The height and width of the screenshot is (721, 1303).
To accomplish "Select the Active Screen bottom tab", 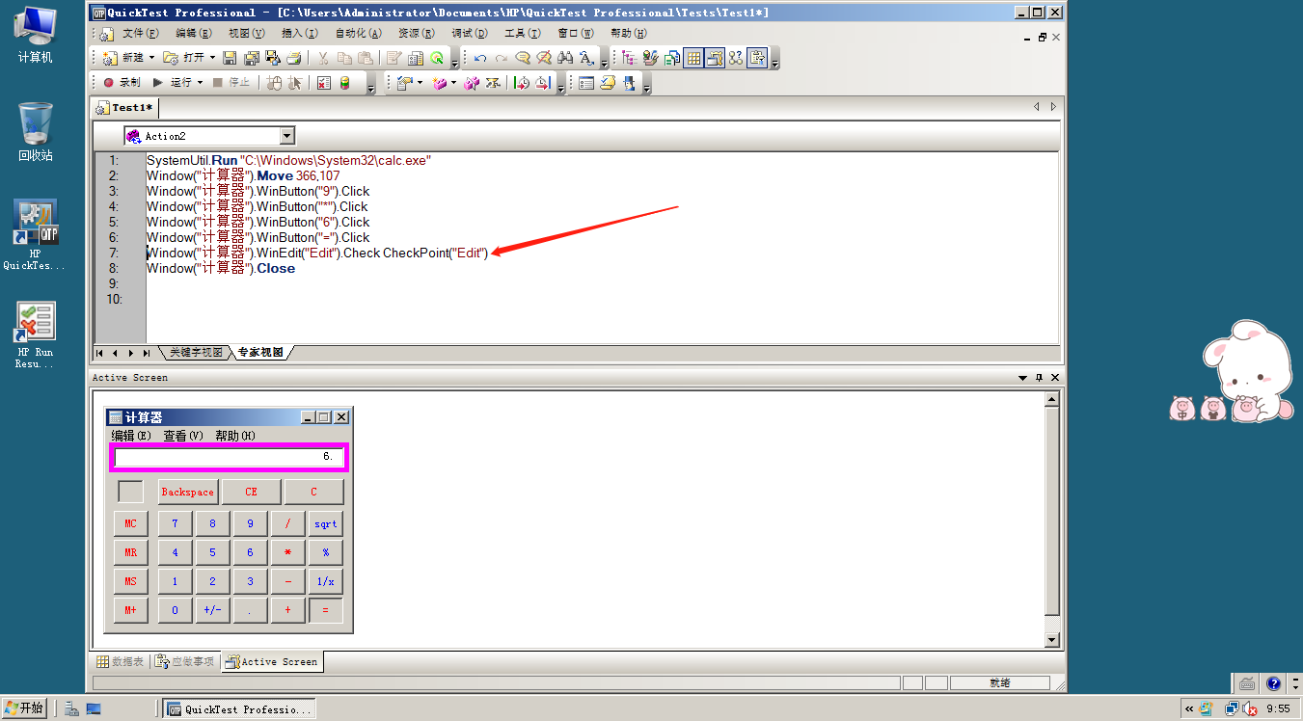I will point(272,662).
